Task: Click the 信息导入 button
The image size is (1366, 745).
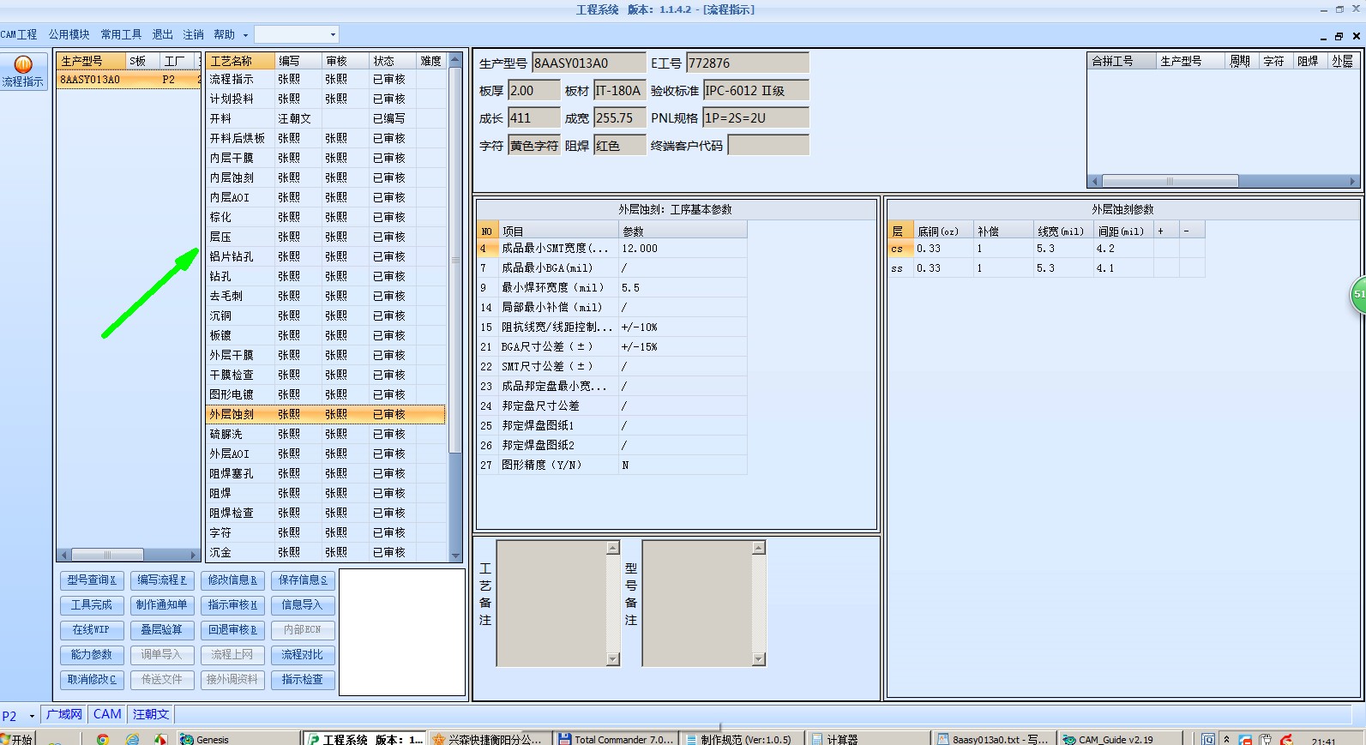Action: [303, 605]
